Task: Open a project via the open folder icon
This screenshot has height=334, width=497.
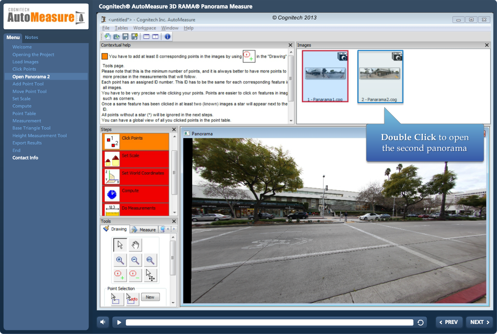Action: tap(116, 36)
